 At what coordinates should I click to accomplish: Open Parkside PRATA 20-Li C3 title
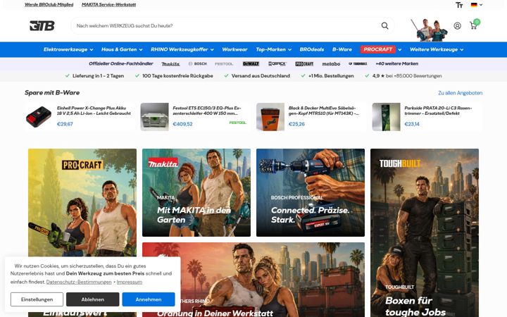click(438, 111)
